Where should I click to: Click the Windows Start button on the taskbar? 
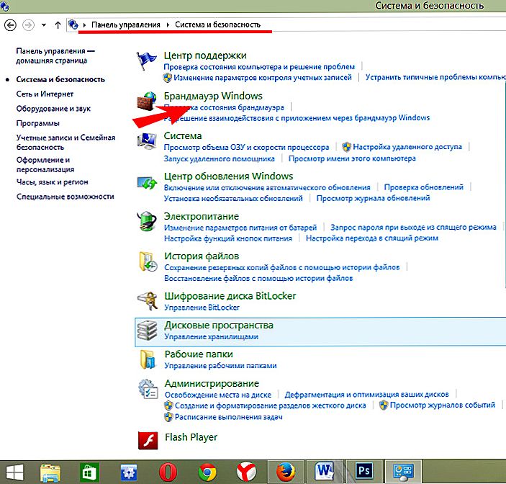[15, 472]
